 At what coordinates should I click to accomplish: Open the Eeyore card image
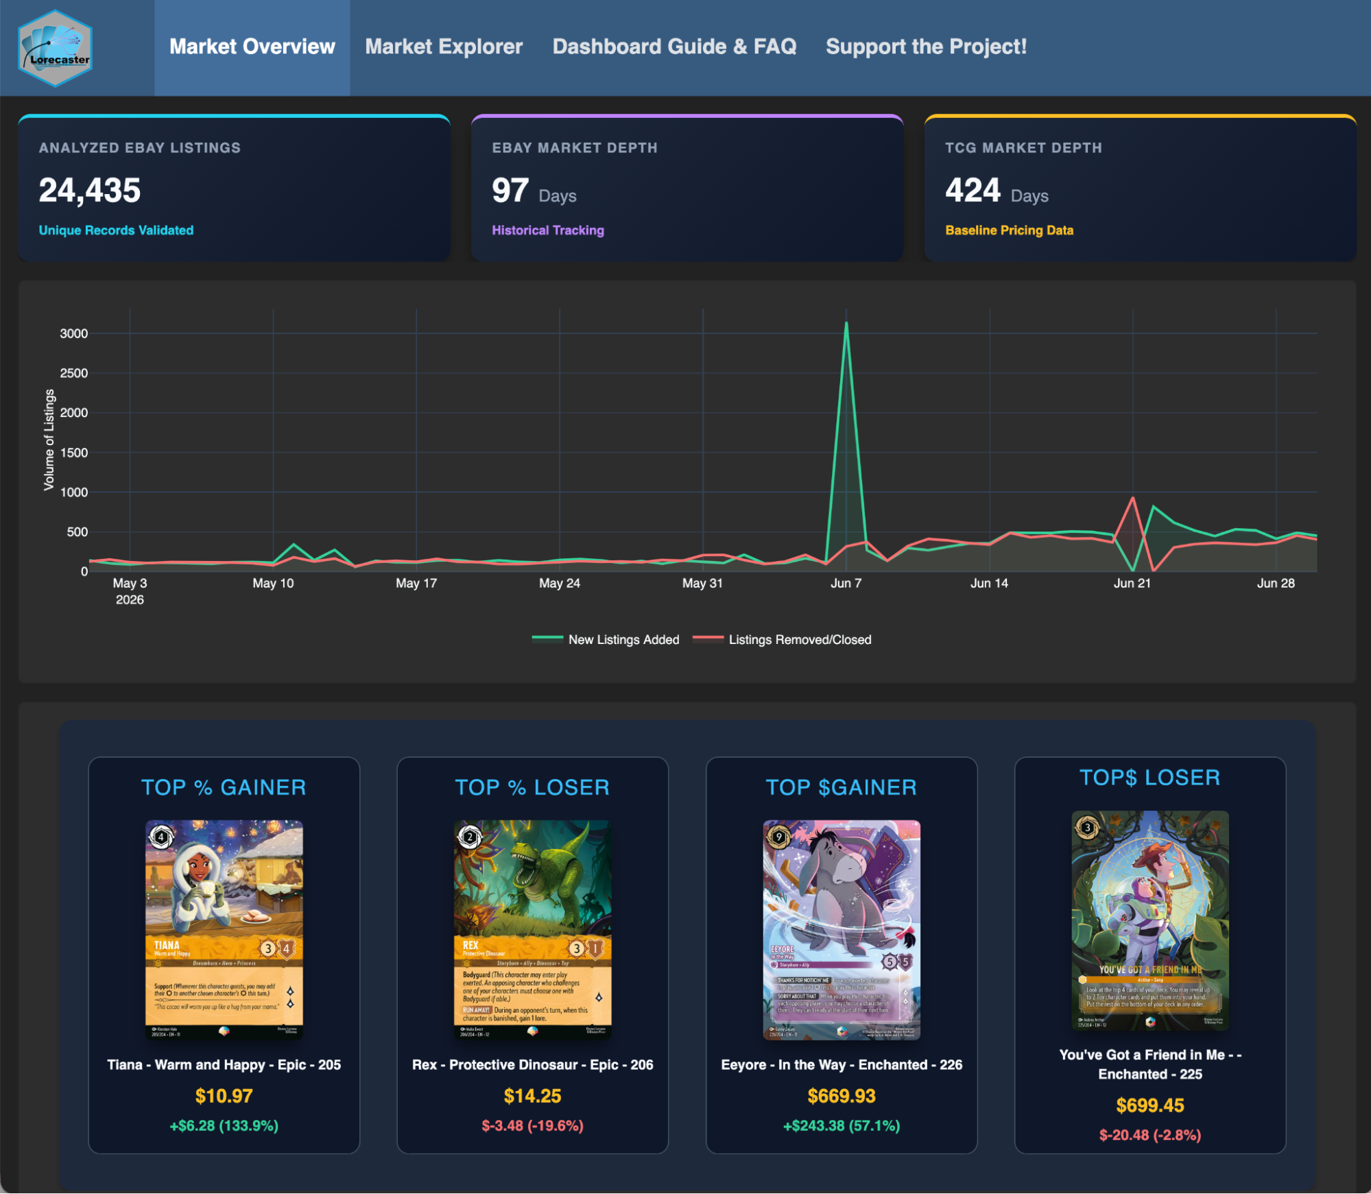(x=842, y=930)
